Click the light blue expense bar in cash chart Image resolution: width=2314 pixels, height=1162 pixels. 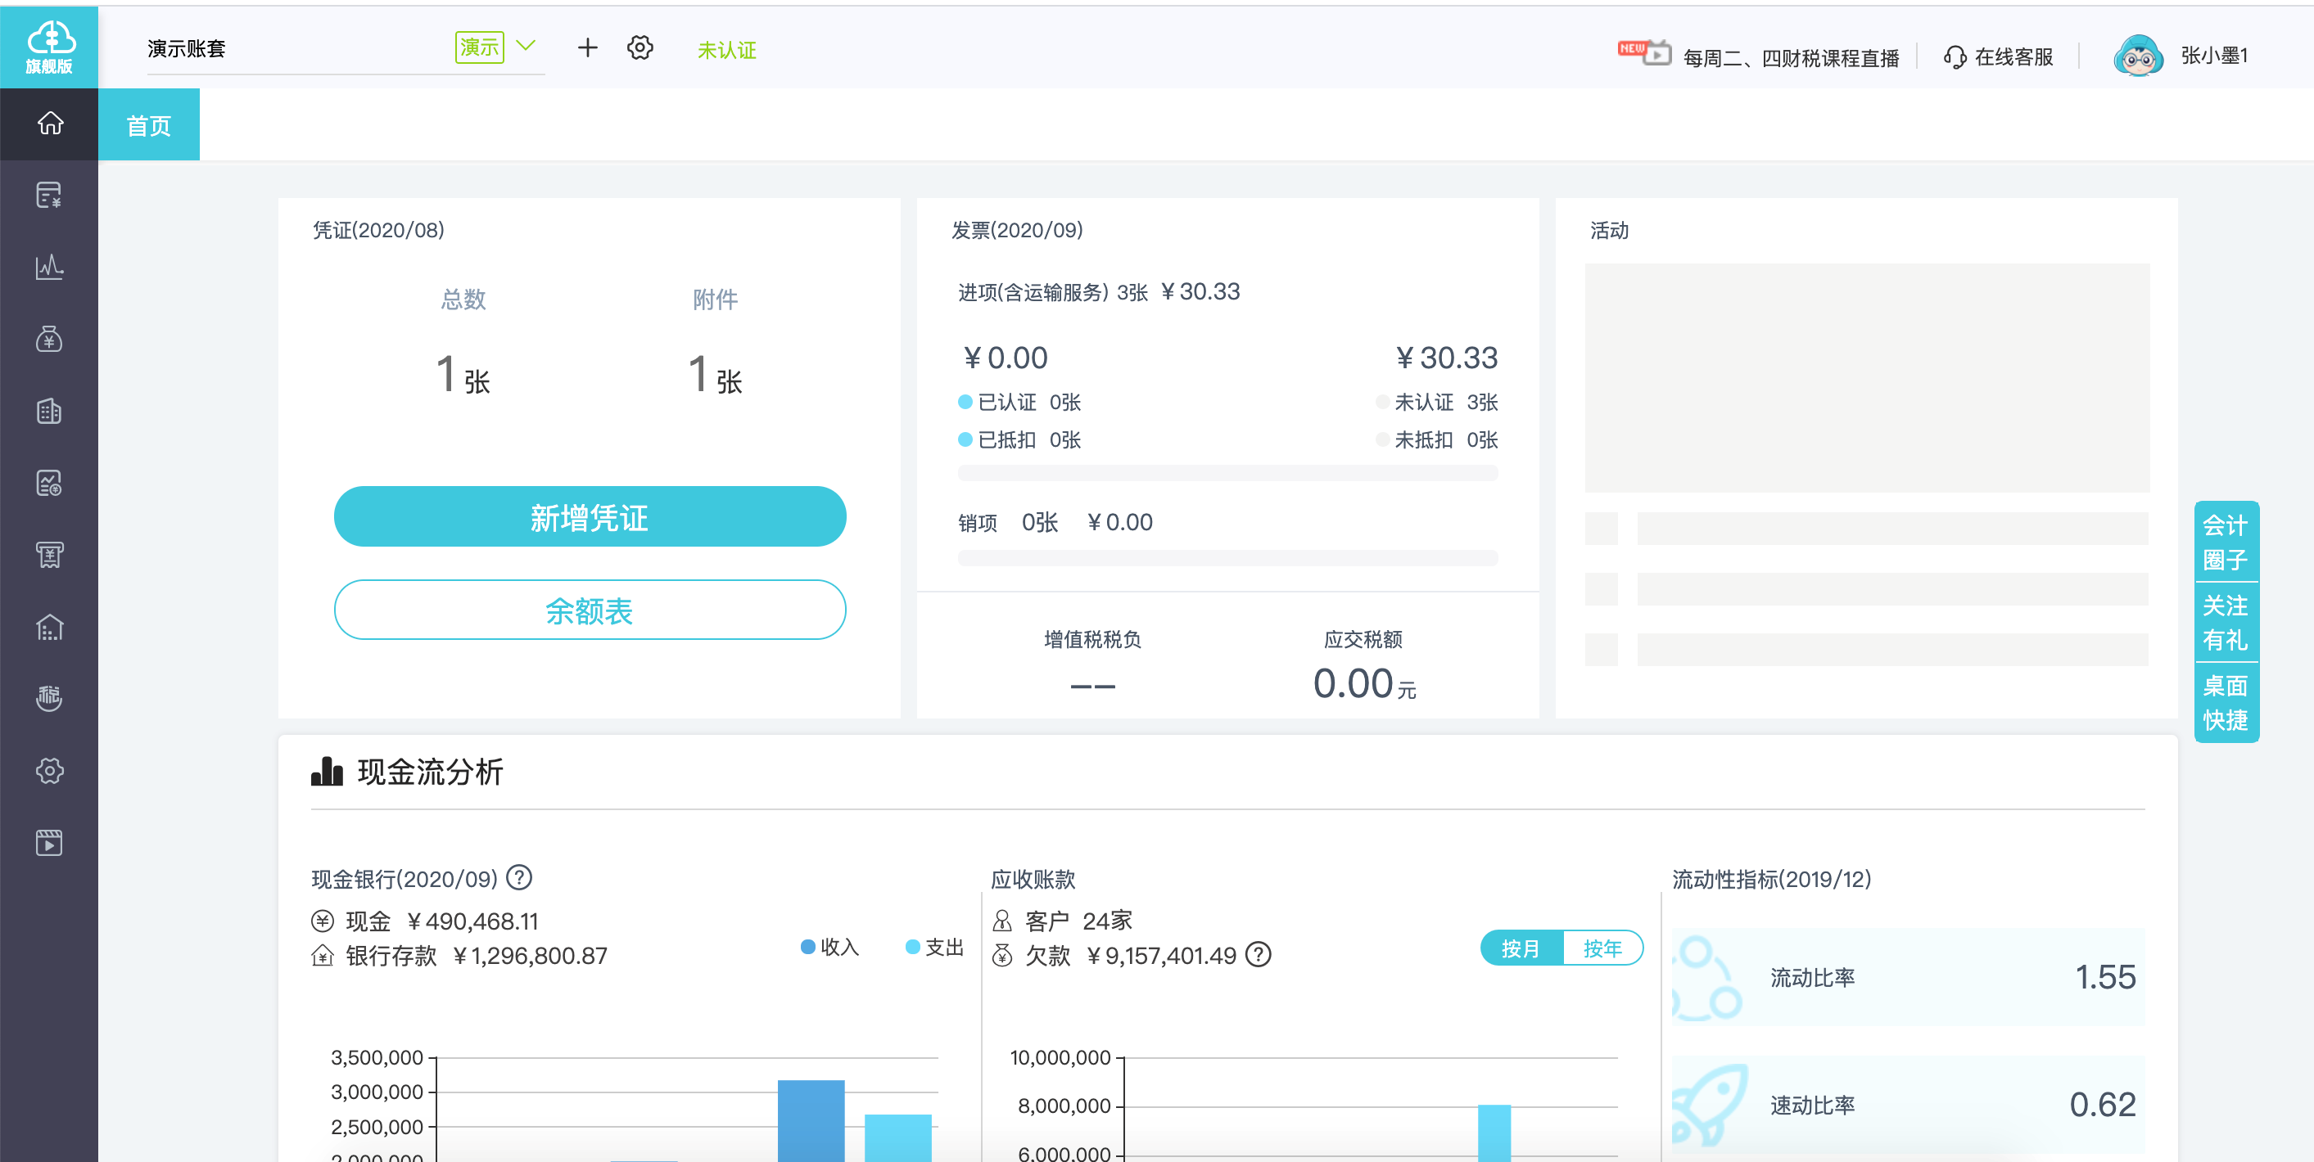pos(898,1137)
